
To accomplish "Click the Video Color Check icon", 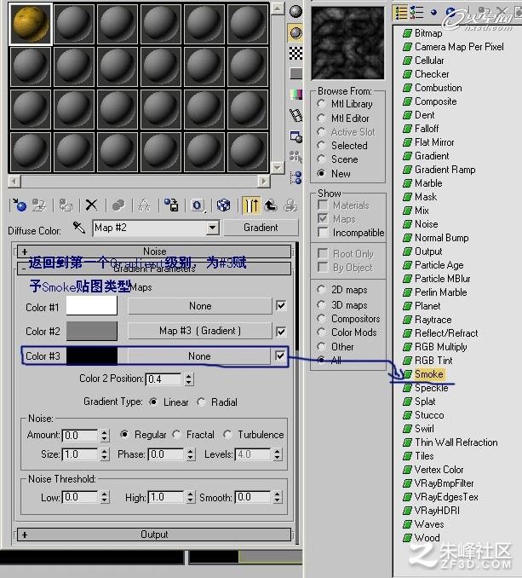I will (x=295, y=95).
